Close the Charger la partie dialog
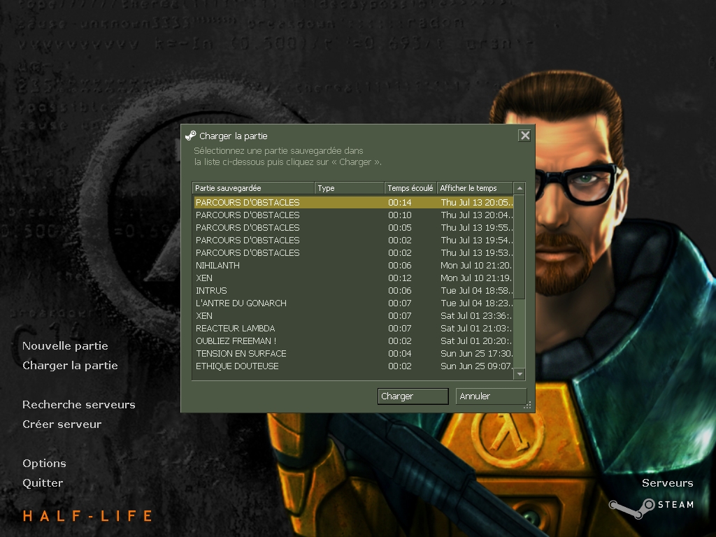The width and height of the screenshot is (716, 537). [524, 136]
